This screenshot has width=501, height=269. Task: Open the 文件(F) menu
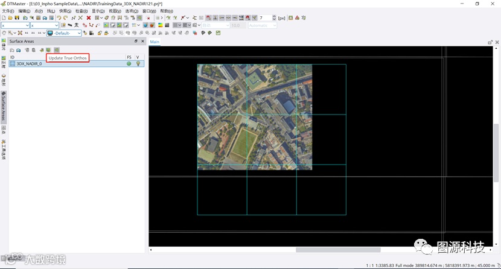[8, 11]
